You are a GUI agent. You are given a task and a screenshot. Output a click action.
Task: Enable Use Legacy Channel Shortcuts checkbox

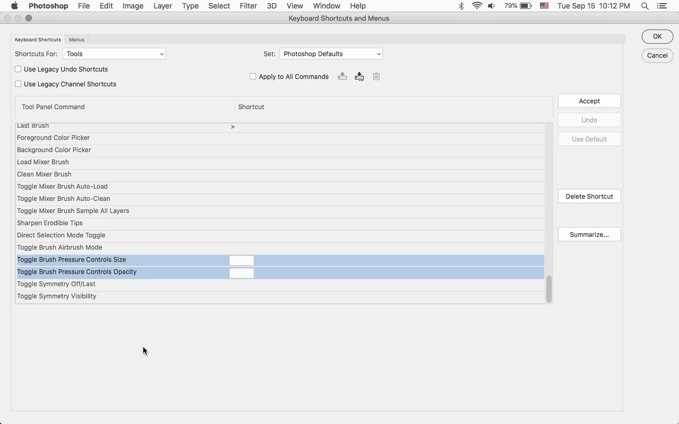[x=18, y=84]
